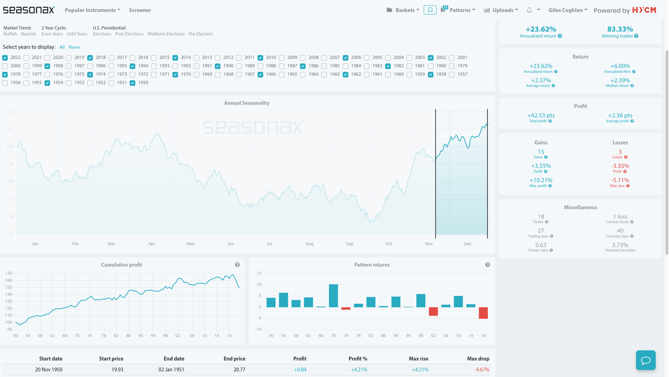Viewport: 669px width, 377px height.
Task: Click the red 2018 bar in Pattern returns
Action: pyautogui.click(x=483, y=313)
